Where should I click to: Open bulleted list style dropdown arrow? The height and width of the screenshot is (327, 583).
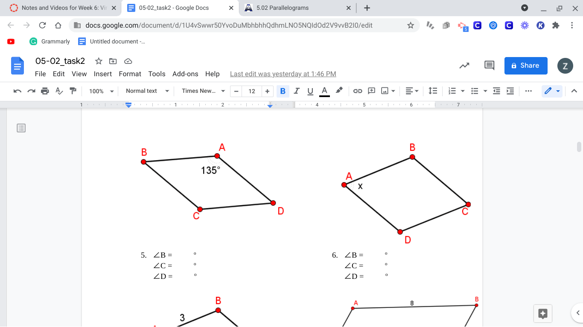click(x=485, y=91)
